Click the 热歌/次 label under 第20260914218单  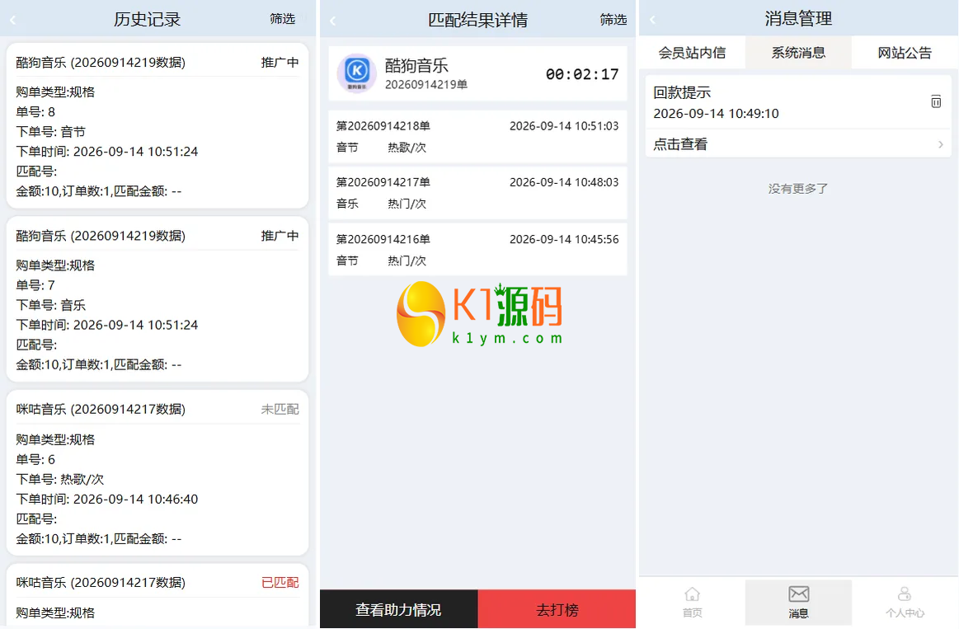coord(407,148)
